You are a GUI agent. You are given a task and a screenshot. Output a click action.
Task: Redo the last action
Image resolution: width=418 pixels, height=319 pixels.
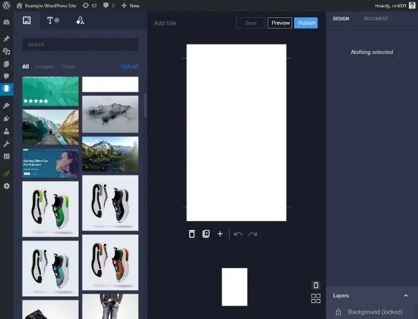(x=252, y=234)
